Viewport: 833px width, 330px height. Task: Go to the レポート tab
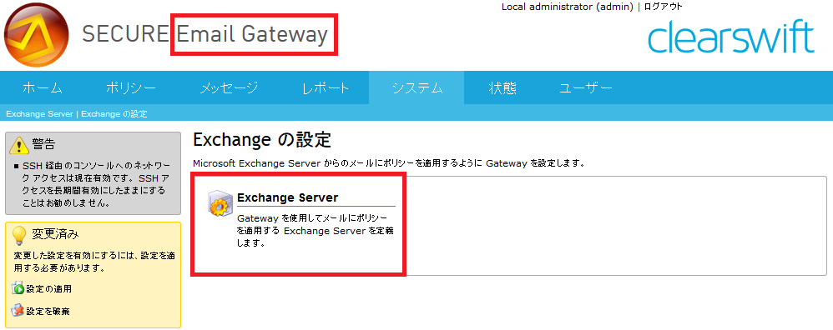point(326,88)
